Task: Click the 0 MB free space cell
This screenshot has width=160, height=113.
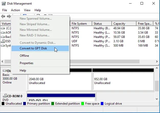Action: pyautogui.click(x=141, y=41)
